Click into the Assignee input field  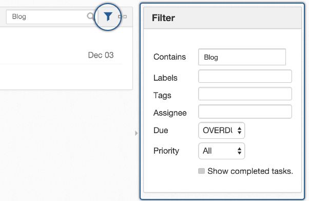click(x=245, y=112)
